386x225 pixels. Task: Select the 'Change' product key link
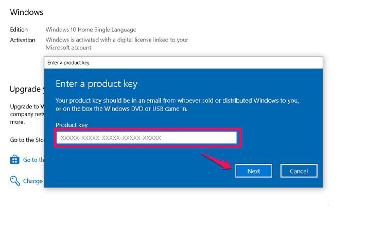[x=33, y=181]
